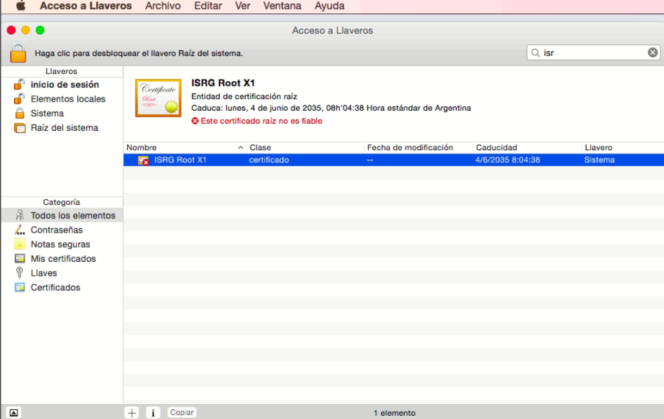Click the Sistema keychain cell in the ISRG row

599,160
